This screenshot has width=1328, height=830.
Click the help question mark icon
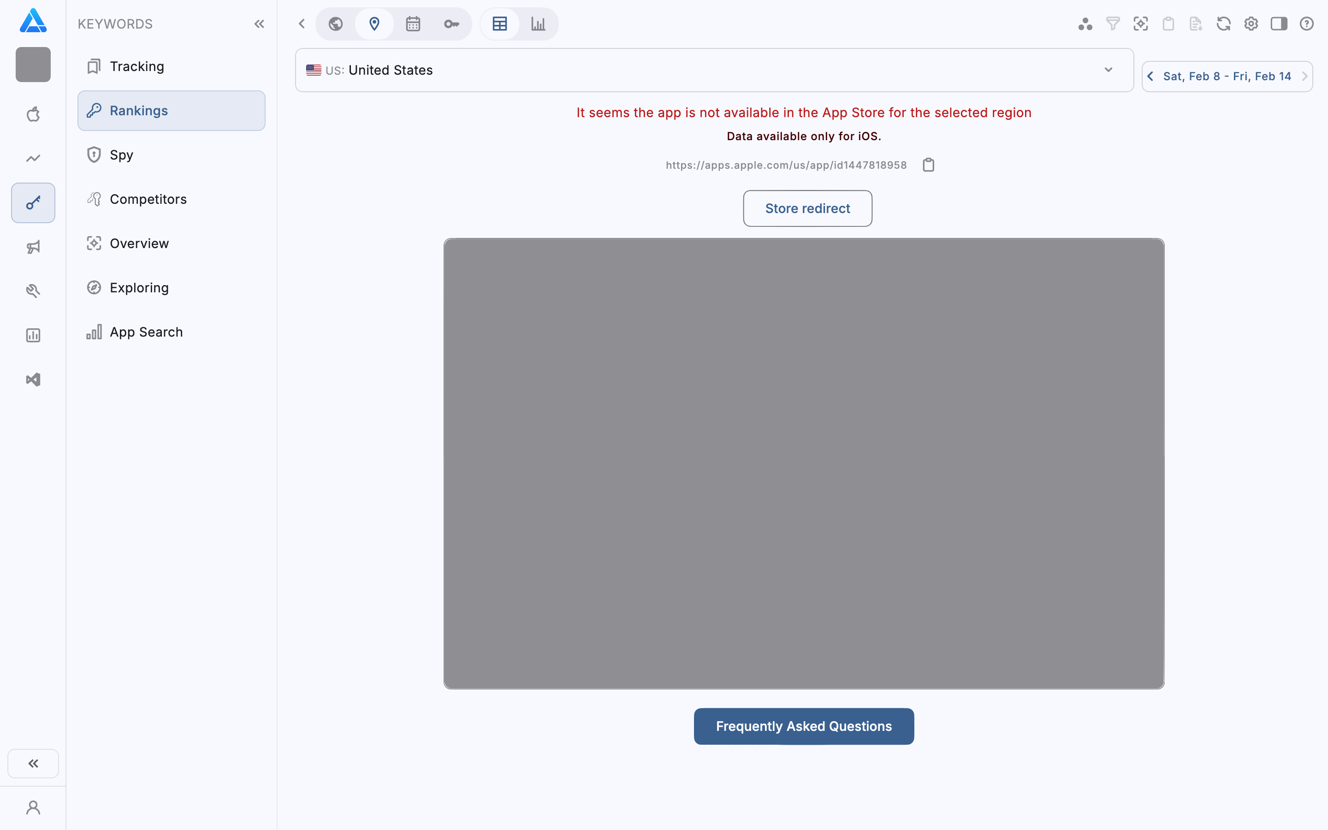click(x=1306, y=24)
